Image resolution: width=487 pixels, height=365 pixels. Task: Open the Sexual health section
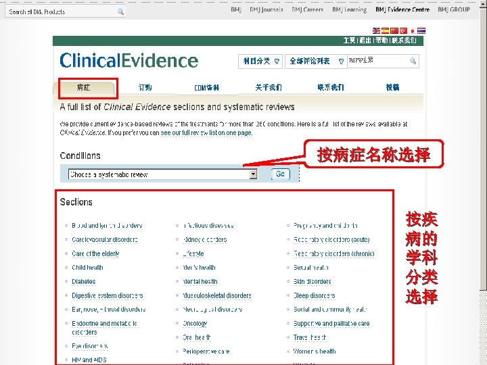(x=311, y=268)
